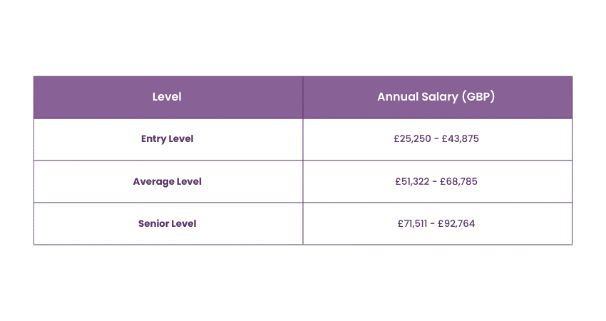
Task: Pick the £71,511 salary amount
Action: click(x=414, y=223)
